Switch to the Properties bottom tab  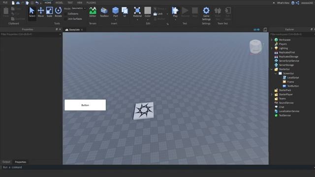coord(21,162)
